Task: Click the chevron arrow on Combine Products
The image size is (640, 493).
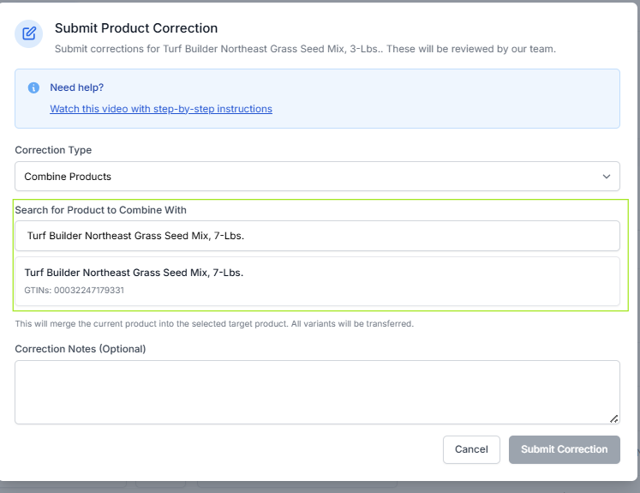Action: click(x=607, y=177)
